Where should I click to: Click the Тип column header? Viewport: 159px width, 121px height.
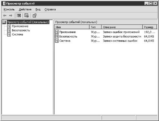pos(95,27)
